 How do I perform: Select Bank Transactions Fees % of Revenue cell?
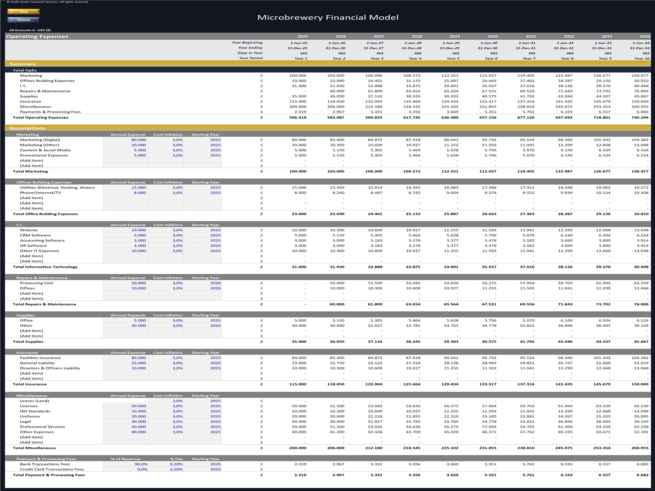click(125, 464)
